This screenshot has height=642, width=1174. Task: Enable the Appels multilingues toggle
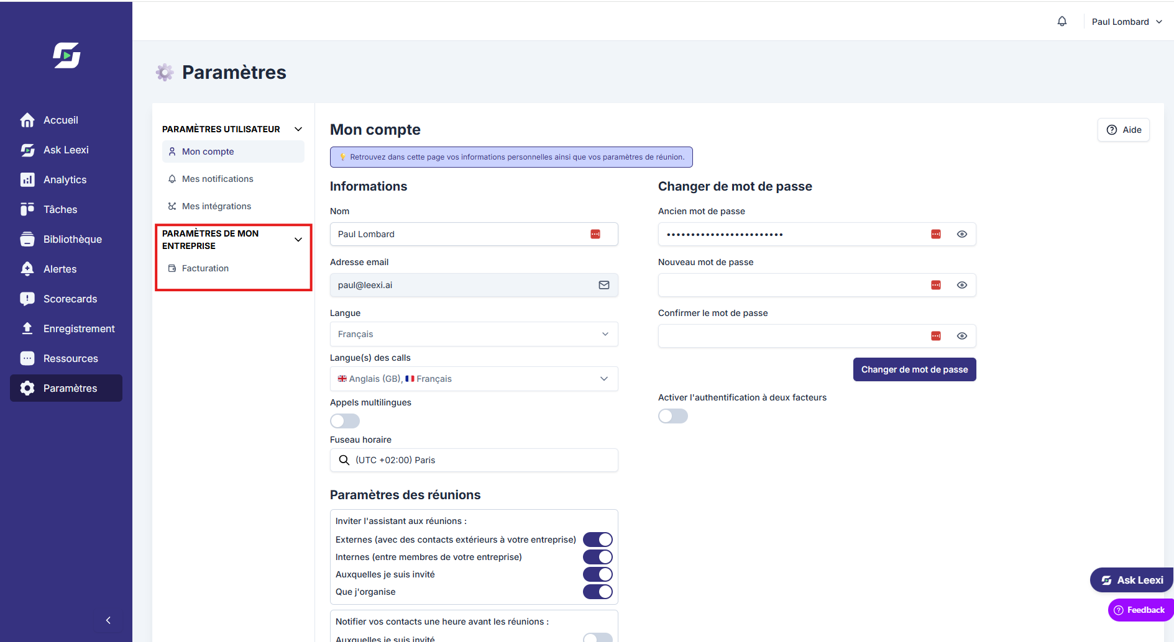point(345,421)
